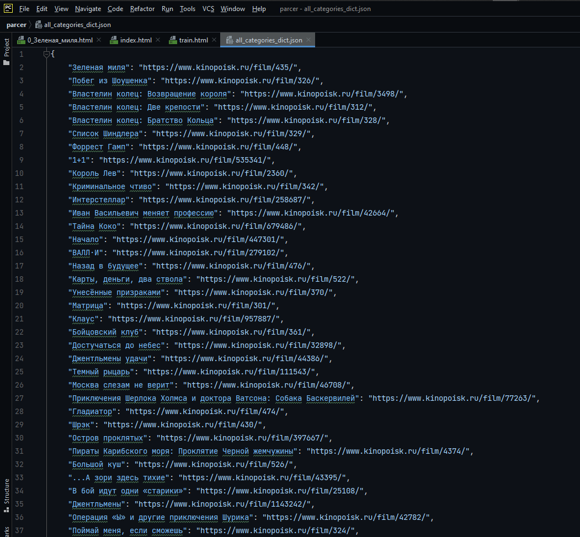
Task: Click the key "Криминальное чтиво"
Action: click(x=112, y=187)
